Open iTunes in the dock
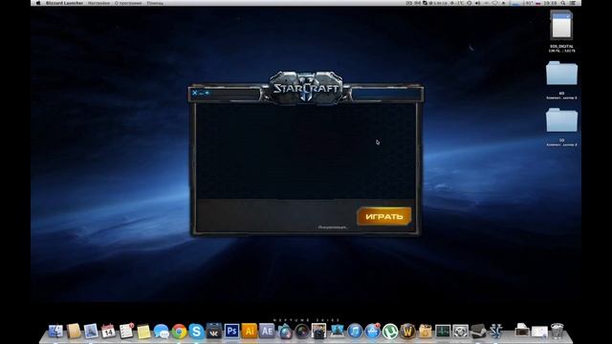This screenshot has height=344, width=612. click(x=355, y=332)
